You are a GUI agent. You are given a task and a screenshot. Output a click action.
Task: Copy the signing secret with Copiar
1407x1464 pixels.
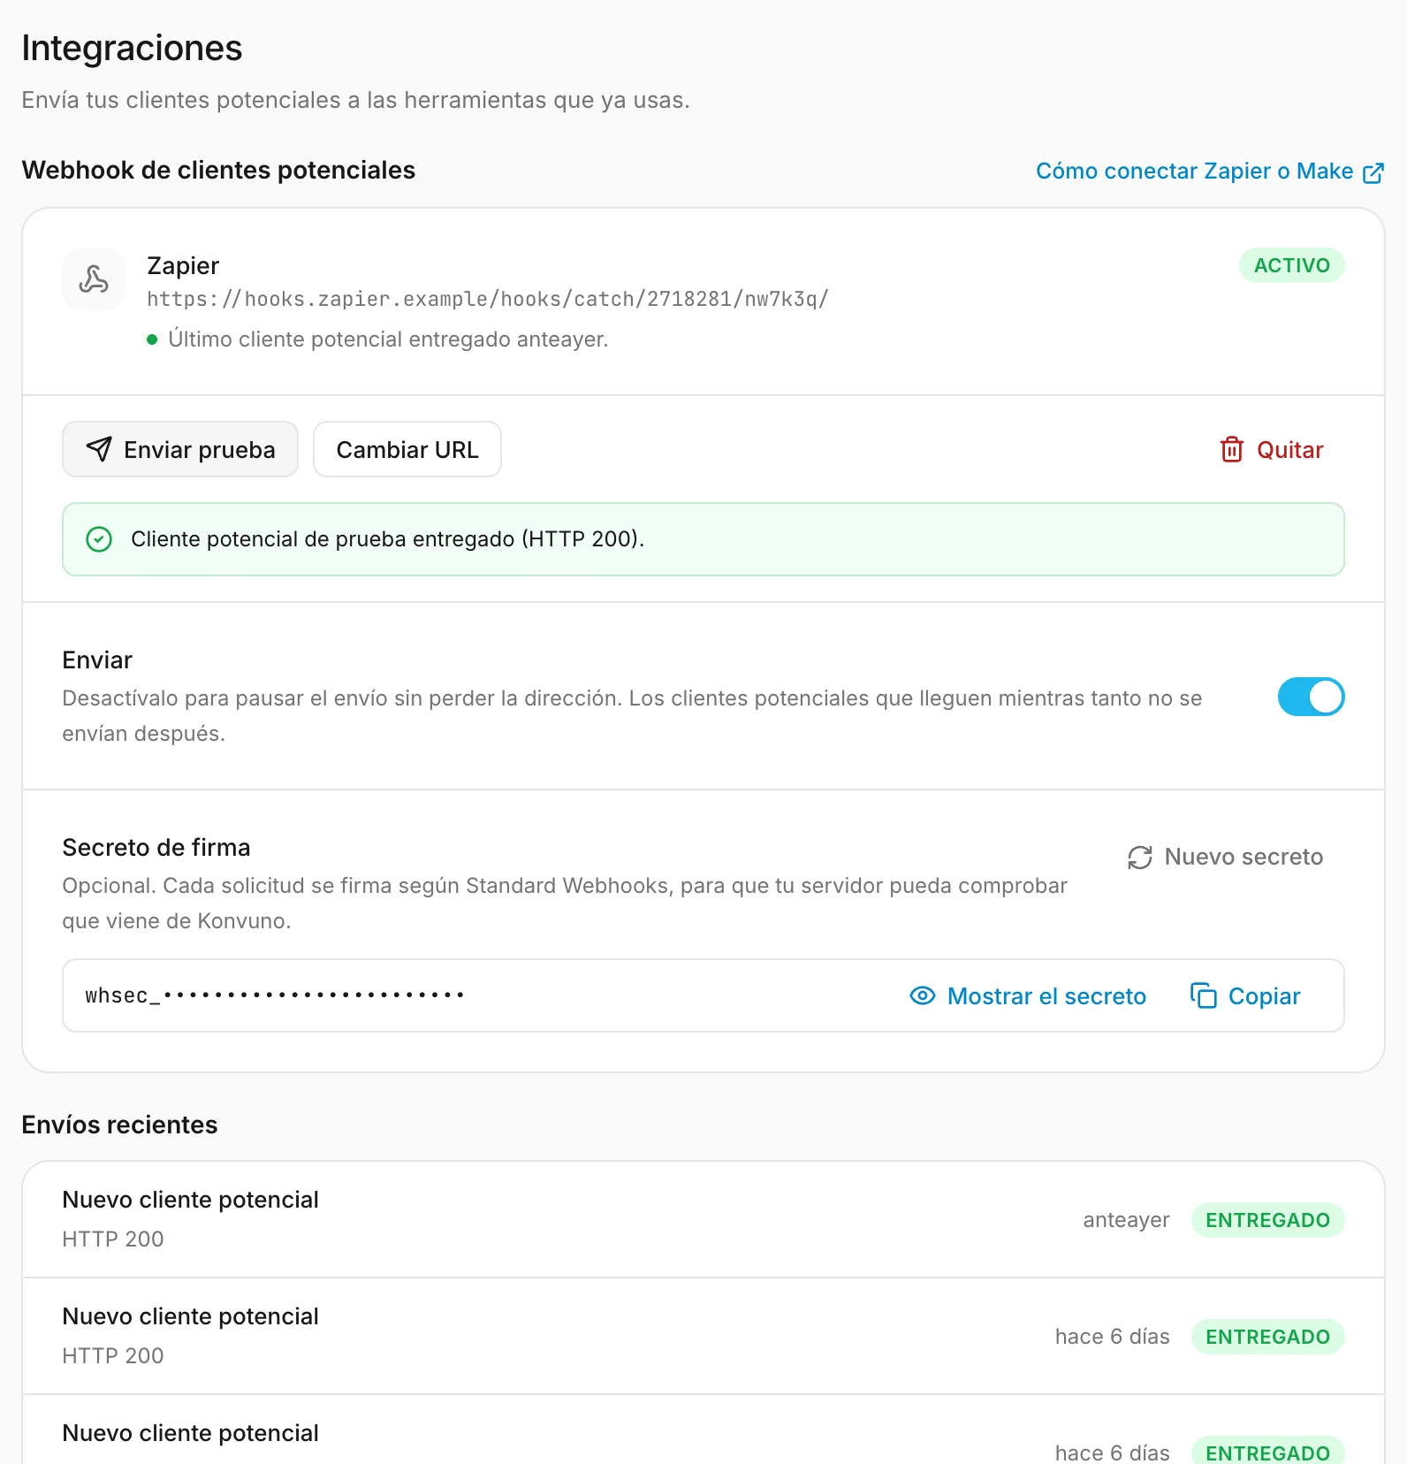(1245, 995)
